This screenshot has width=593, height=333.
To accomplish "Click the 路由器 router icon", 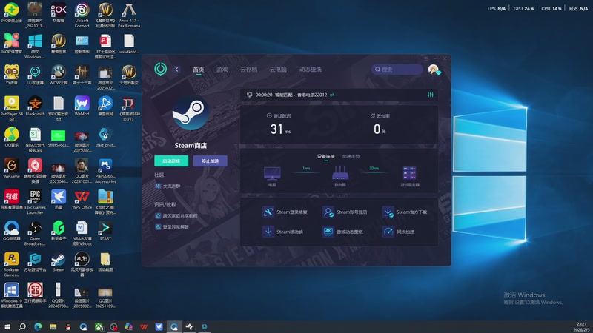I will pyautogui.click(x=340, y=173).
